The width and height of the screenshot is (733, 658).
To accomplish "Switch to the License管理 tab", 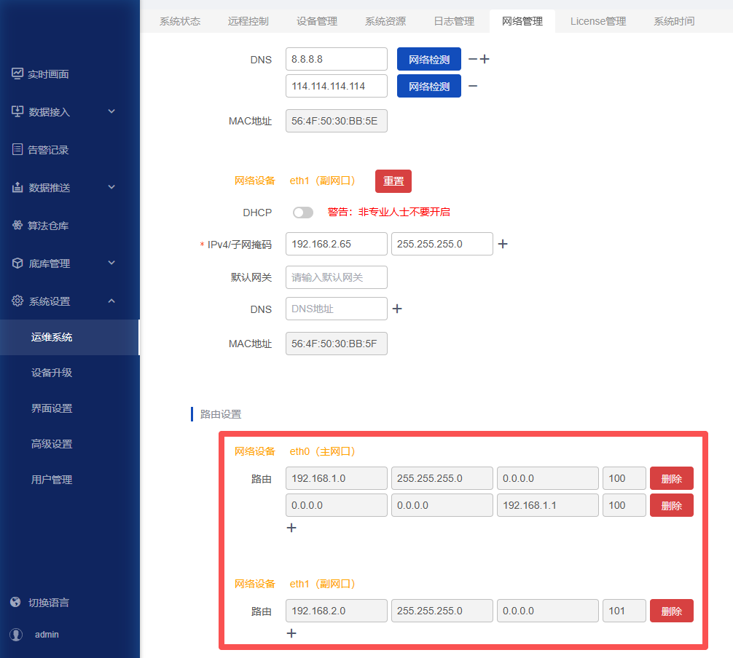I will pos(597,21).
